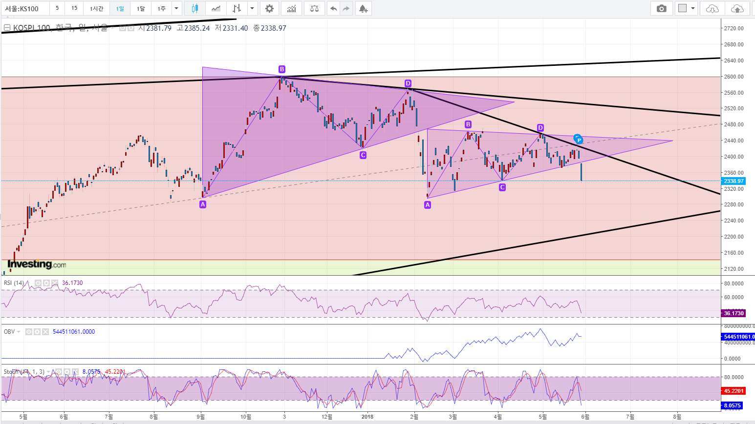Open chart settings gear

tap(269, 8)
